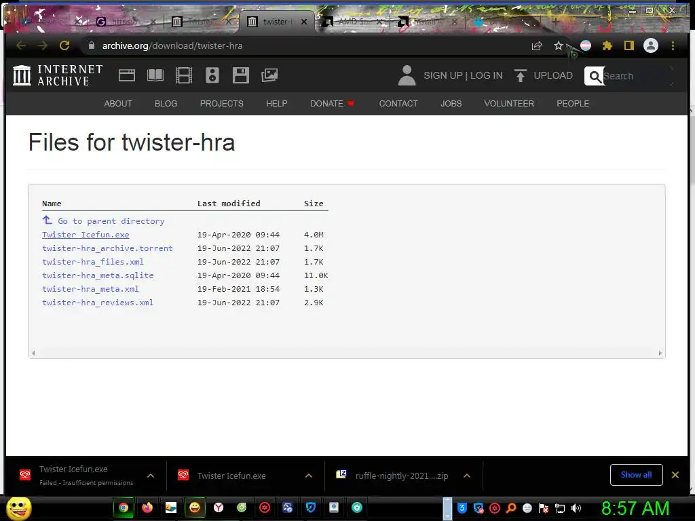
Task: Reload the page with the refresh icon
Action: [64, 45]
